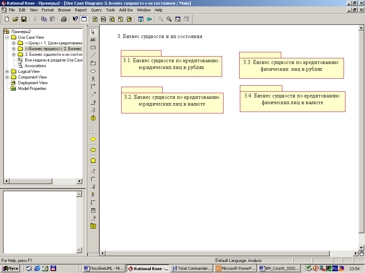Image resolution: width=365 pixels, height=273 pixels.
Task: Choose the Note tool in the toolbox
Action: click(x=93, y=48)
